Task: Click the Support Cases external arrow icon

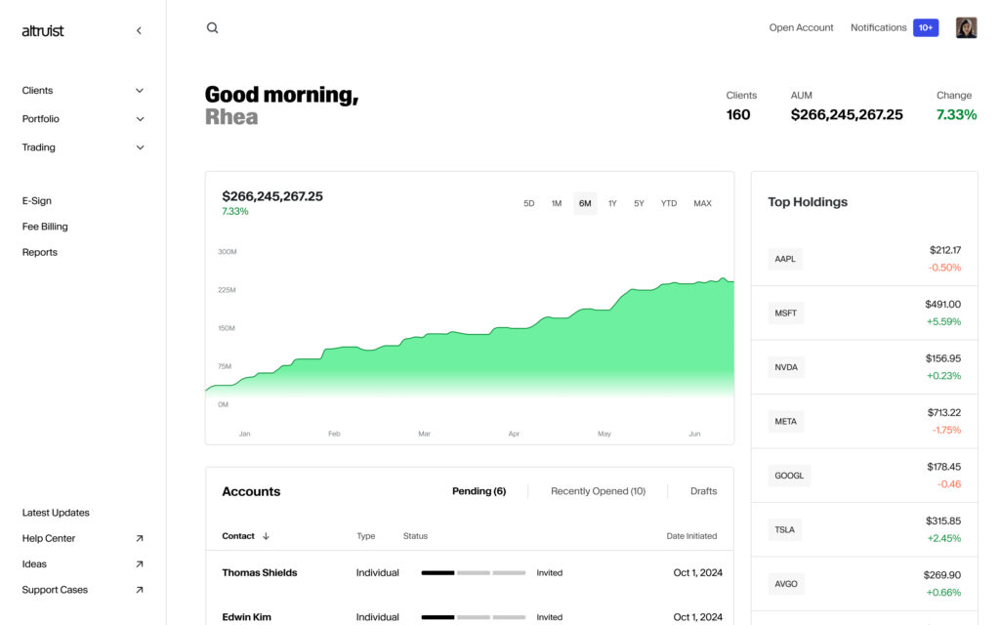Action: point(139,590)
